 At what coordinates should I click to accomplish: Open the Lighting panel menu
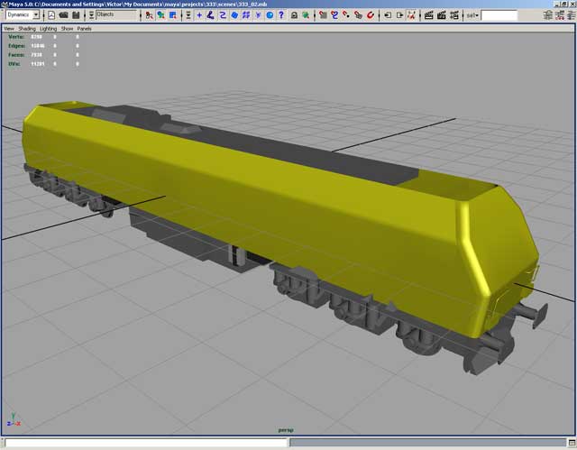[x=48, y=28]
